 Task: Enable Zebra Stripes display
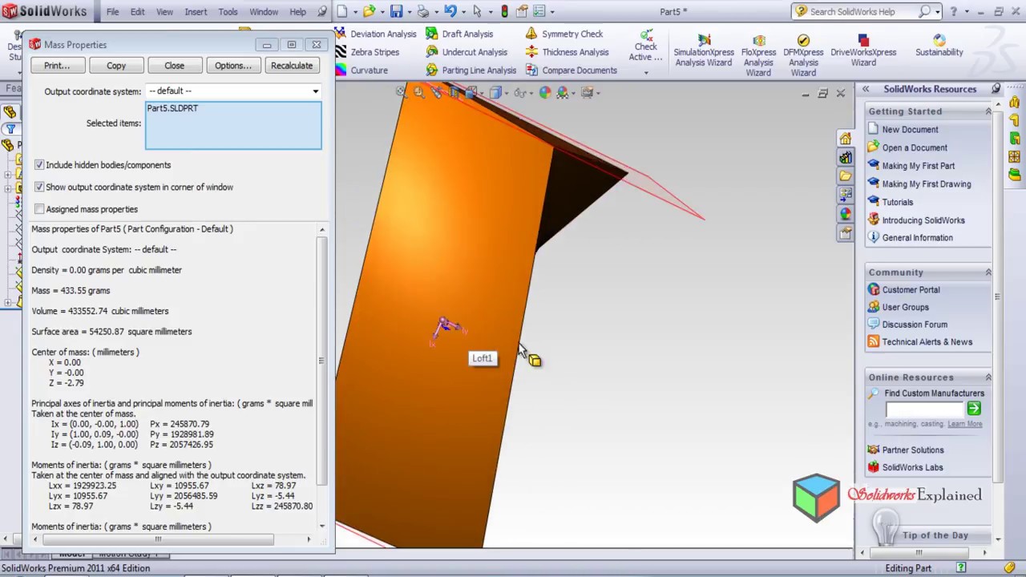point(368,52)
